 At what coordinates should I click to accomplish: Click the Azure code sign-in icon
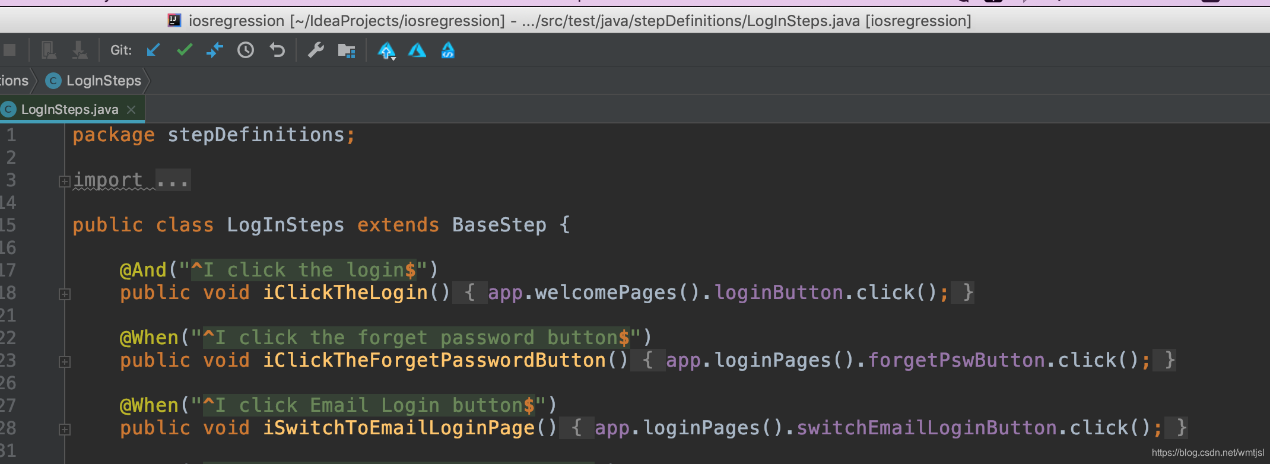tap(448, 50)
